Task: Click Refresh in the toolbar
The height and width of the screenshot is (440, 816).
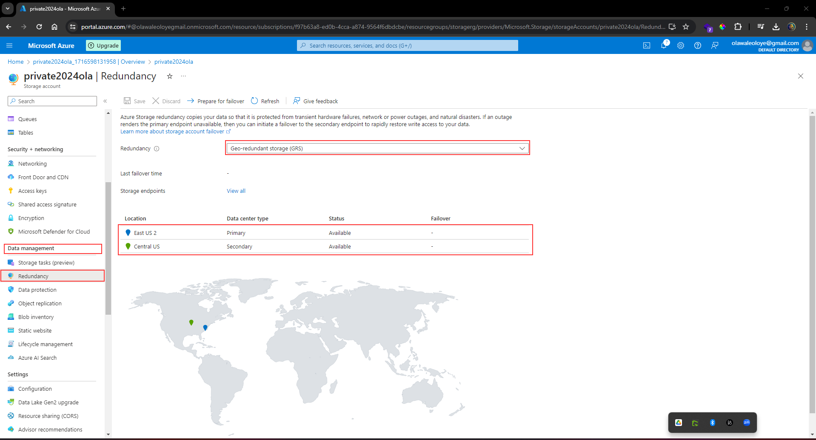Action: (x=265, y=101)
